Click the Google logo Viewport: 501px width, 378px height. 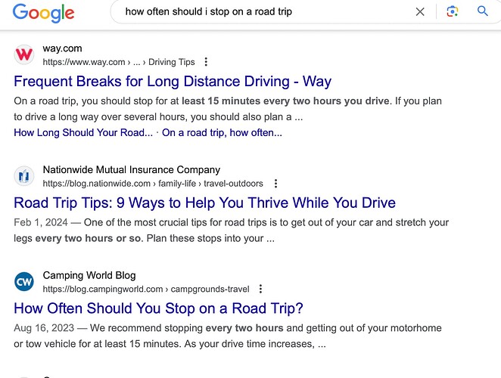43,12
